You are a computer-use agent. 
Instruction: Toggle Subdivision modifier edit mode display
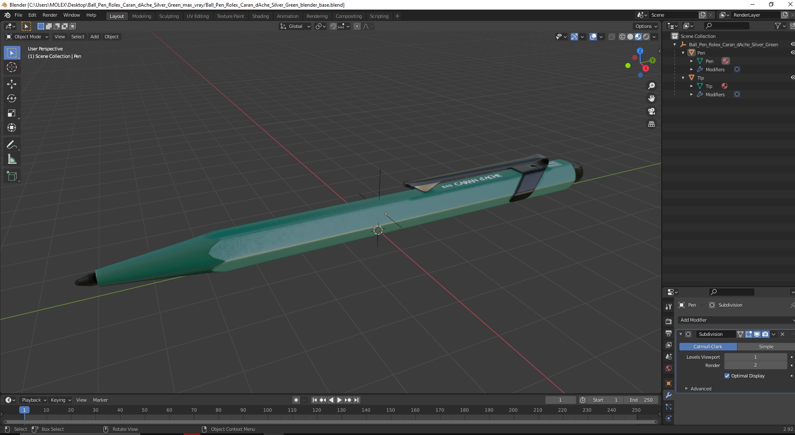pos(749,334)
